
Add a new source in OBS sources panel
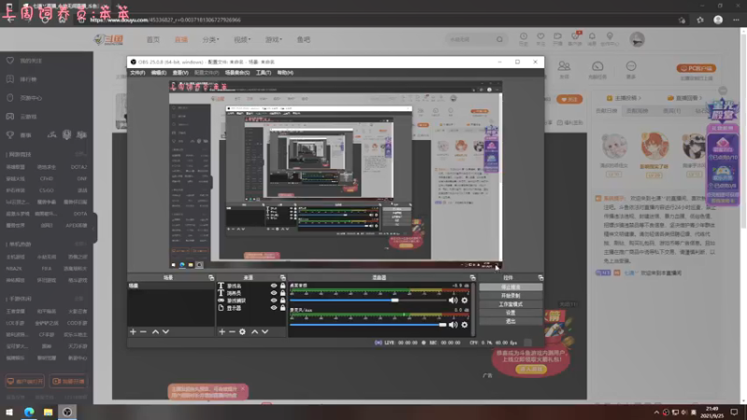[x=222, y=331]
